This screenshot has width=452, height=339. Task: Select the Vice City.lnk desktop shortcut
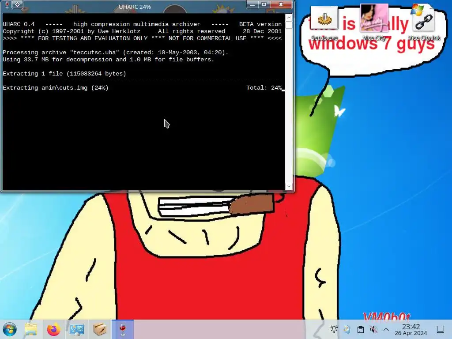[424, 23]
